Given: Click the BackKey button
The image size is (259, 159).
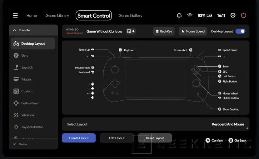Looking at the screenshot, I should tap(164, 31).
